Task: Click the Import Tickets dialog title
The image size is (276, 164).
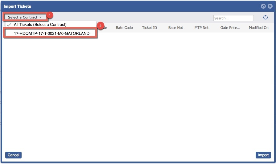Action: click(x=17, y=6)
